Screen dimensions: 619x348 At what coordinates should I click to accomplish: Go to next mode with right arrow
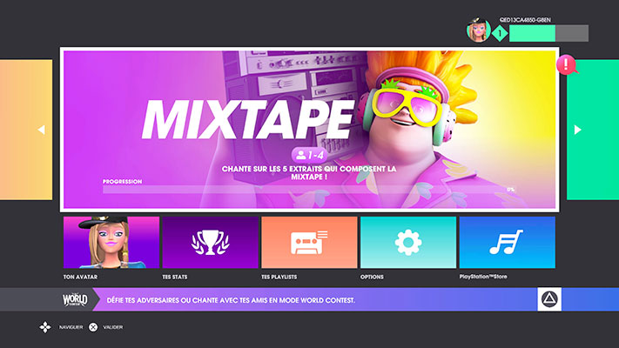[576, 130]
